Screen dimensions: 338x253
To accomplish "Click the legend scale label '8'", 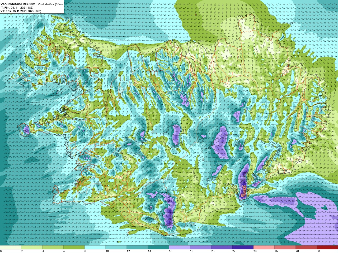I will 85,251.
